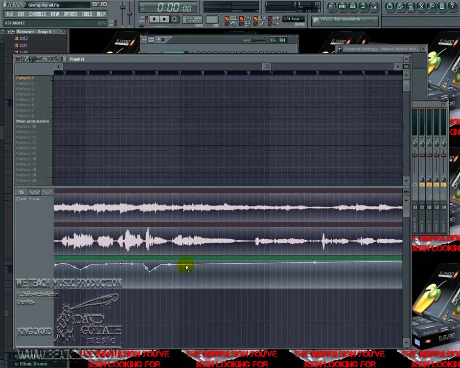Open the Browser view from the toolbar
The image size is (460, 368).
tap(363, 7)
